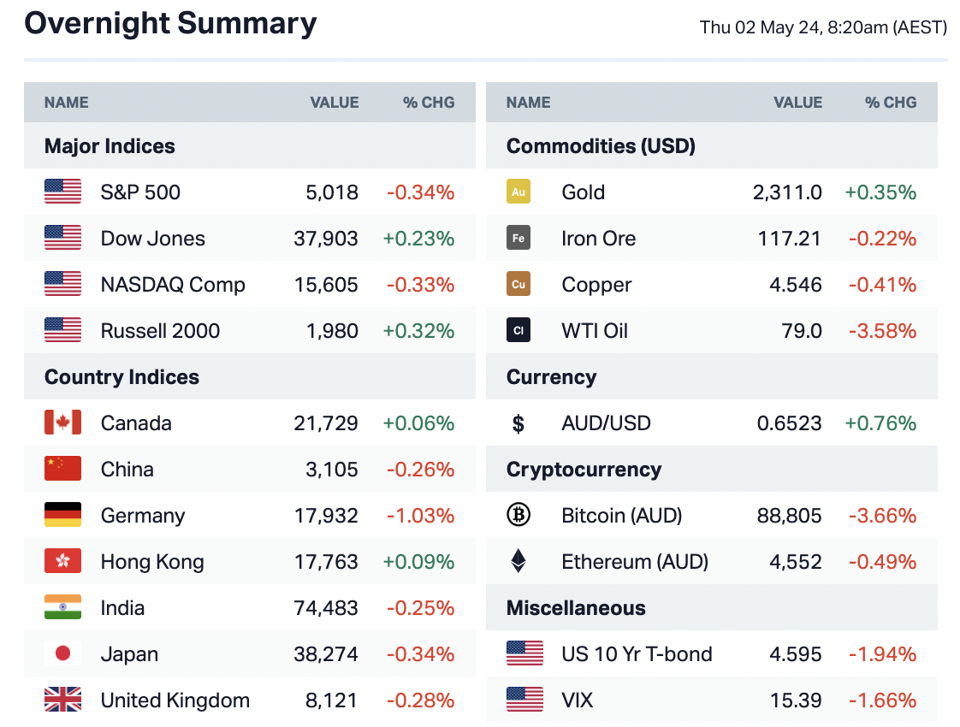Click the Overnight Summary heading

coord(170,23)
